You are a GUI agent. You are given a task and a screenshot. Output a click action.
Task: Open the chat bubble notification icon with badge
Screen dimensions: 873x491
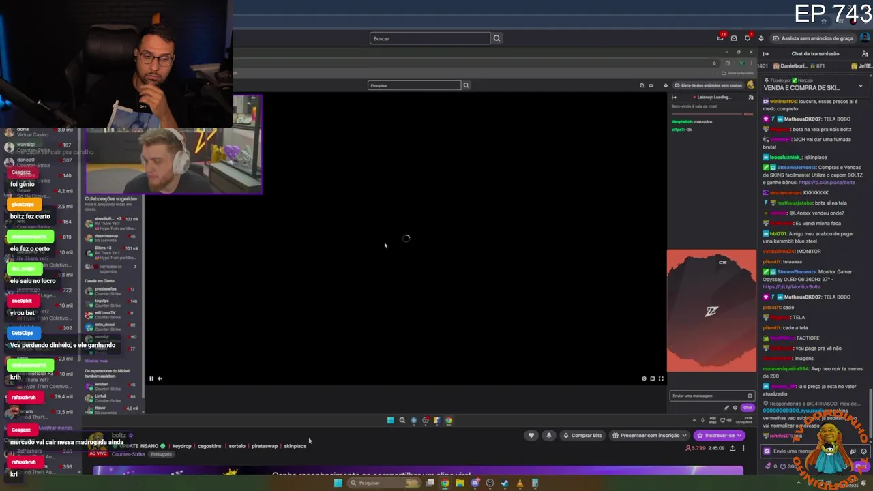point(747,38)
